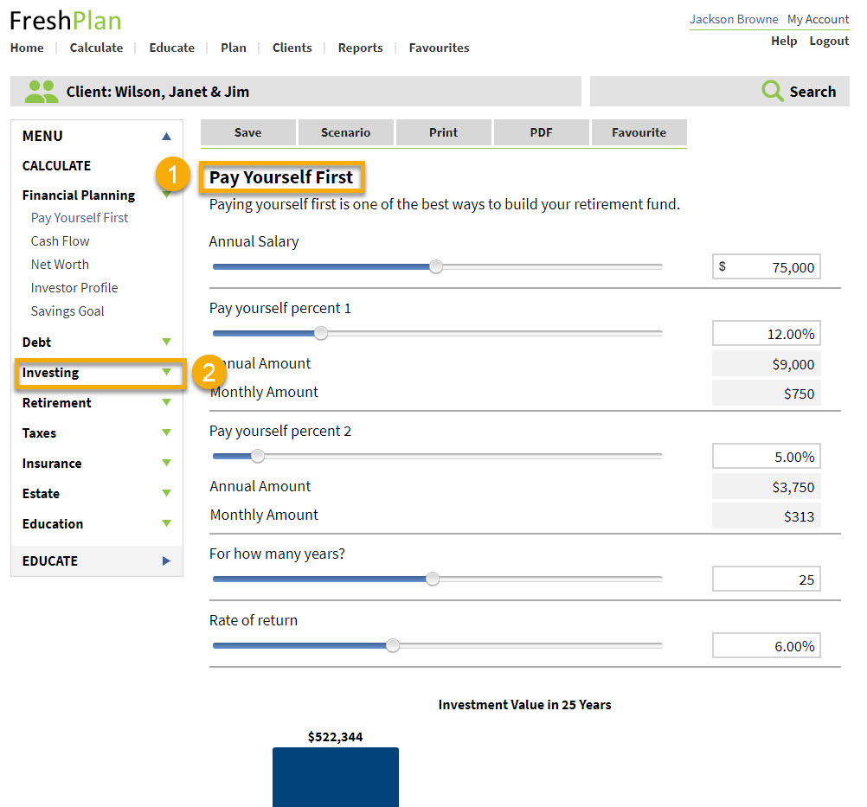Click the 5.00% percent input field
This screenshot has width=867, height=807.
coord(767,457)
